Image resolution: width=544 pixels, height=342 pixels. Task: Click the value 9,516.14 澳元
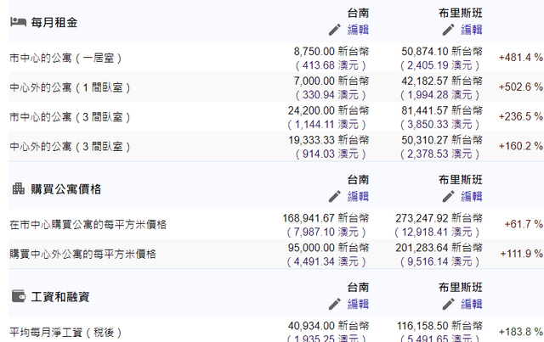(x=439, y=261)
